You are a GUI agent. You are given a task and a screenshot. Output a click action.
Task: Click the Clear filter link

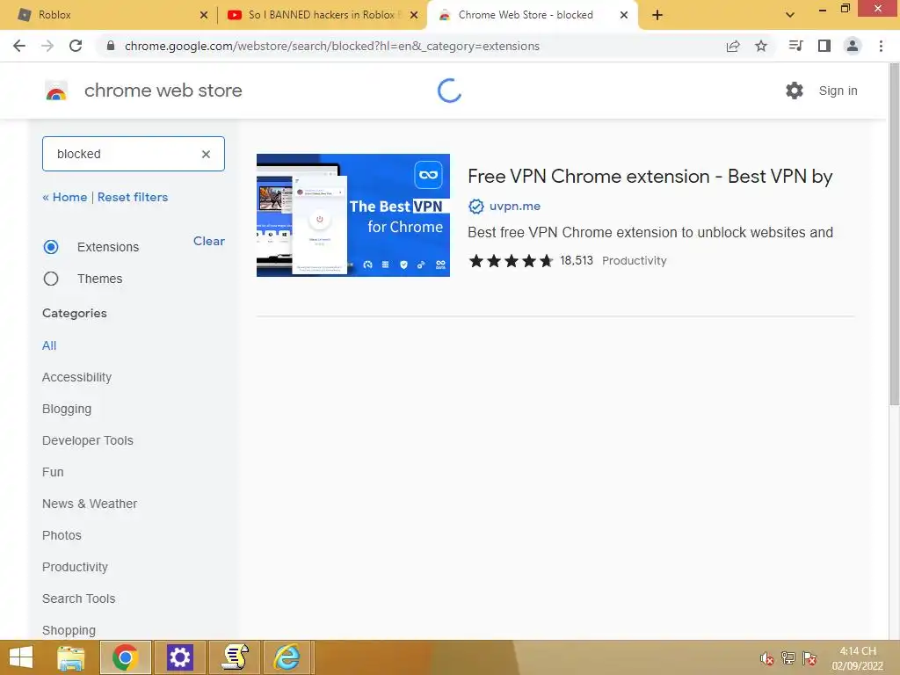point(209,241)
